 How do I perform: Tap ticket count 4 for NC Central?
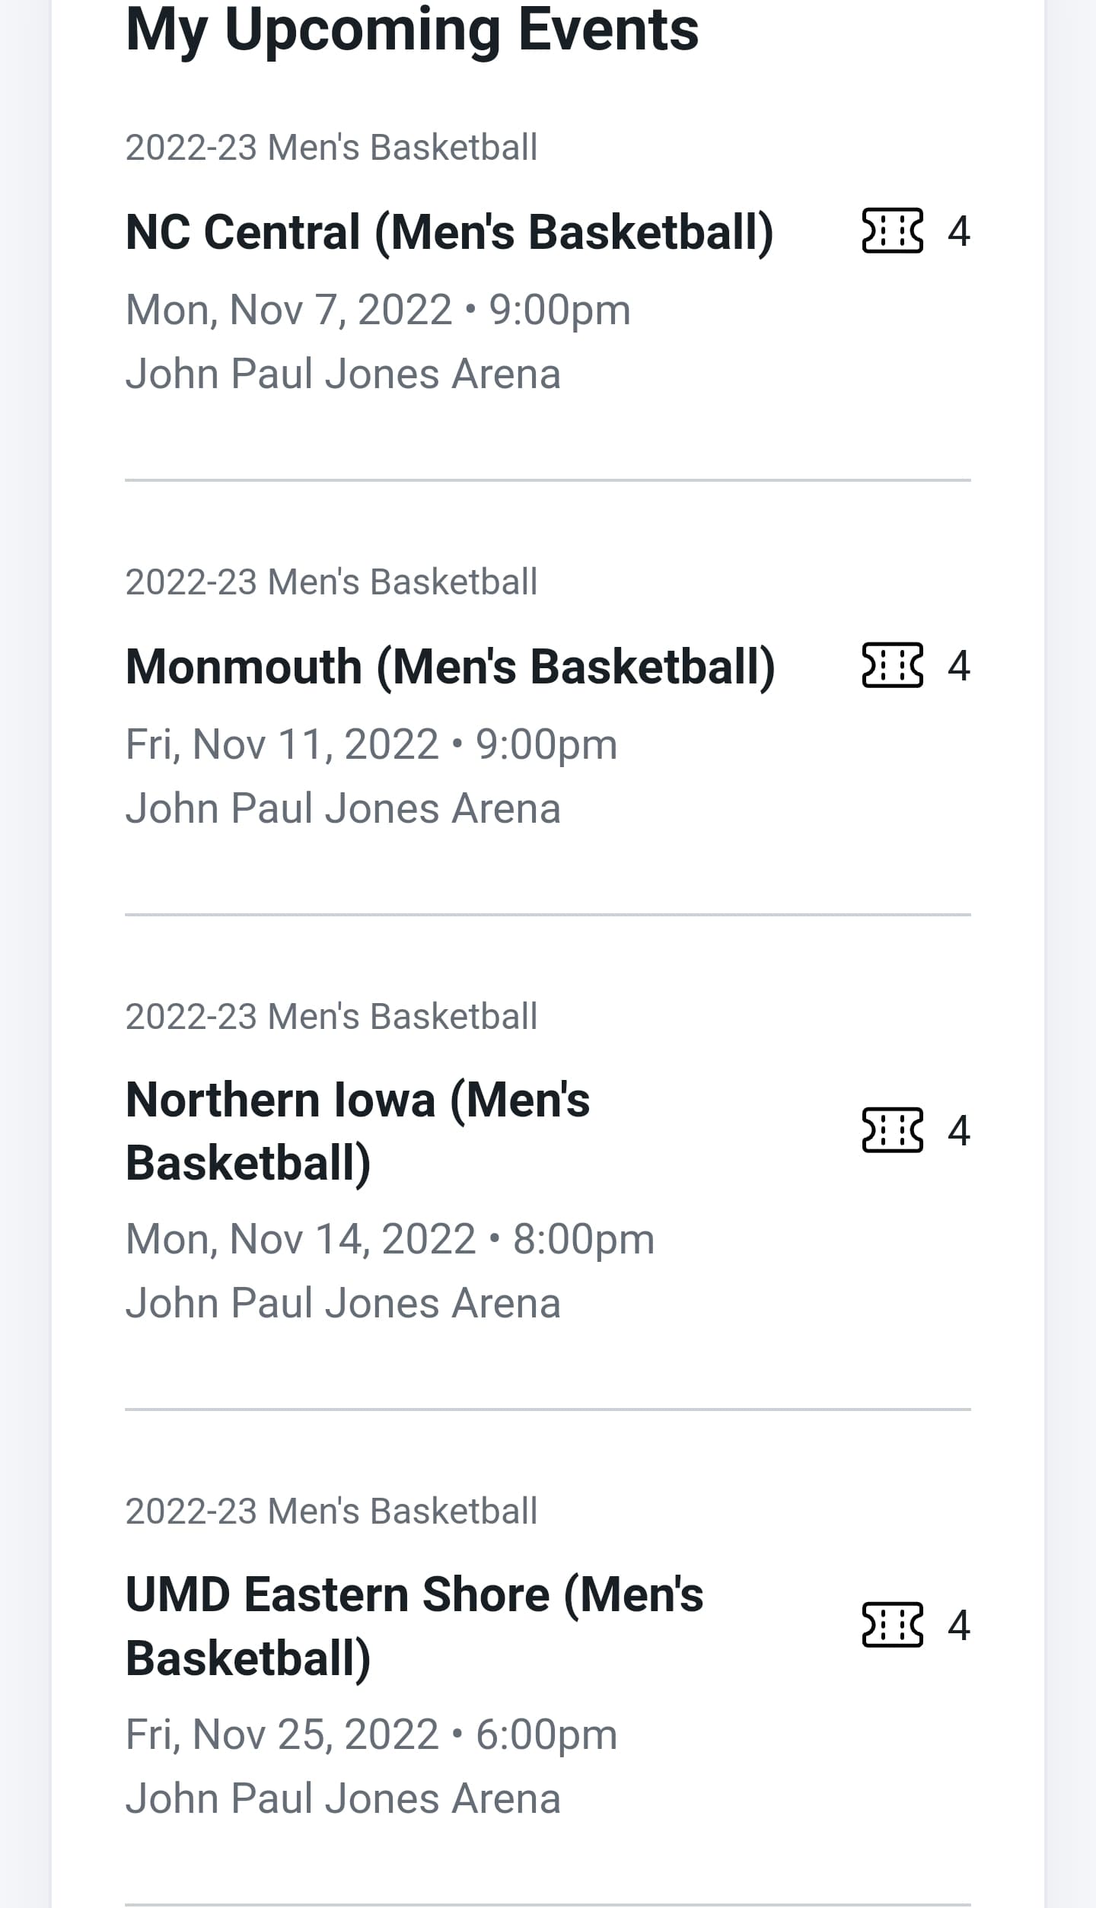(x=959, y=231)
